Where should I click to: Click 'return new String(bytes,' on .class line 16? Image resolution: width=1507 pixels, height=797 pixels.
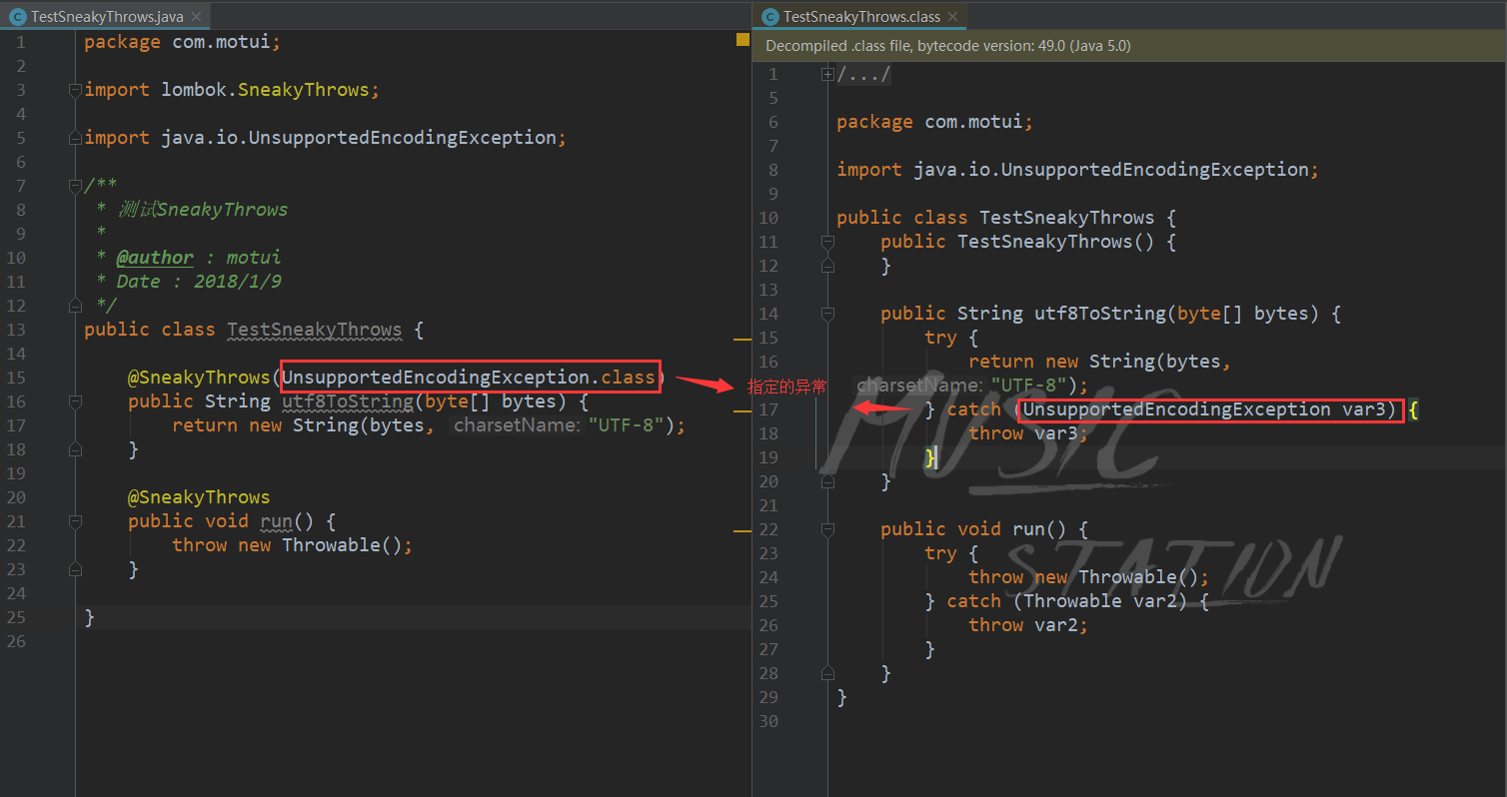coord(1099,362)
